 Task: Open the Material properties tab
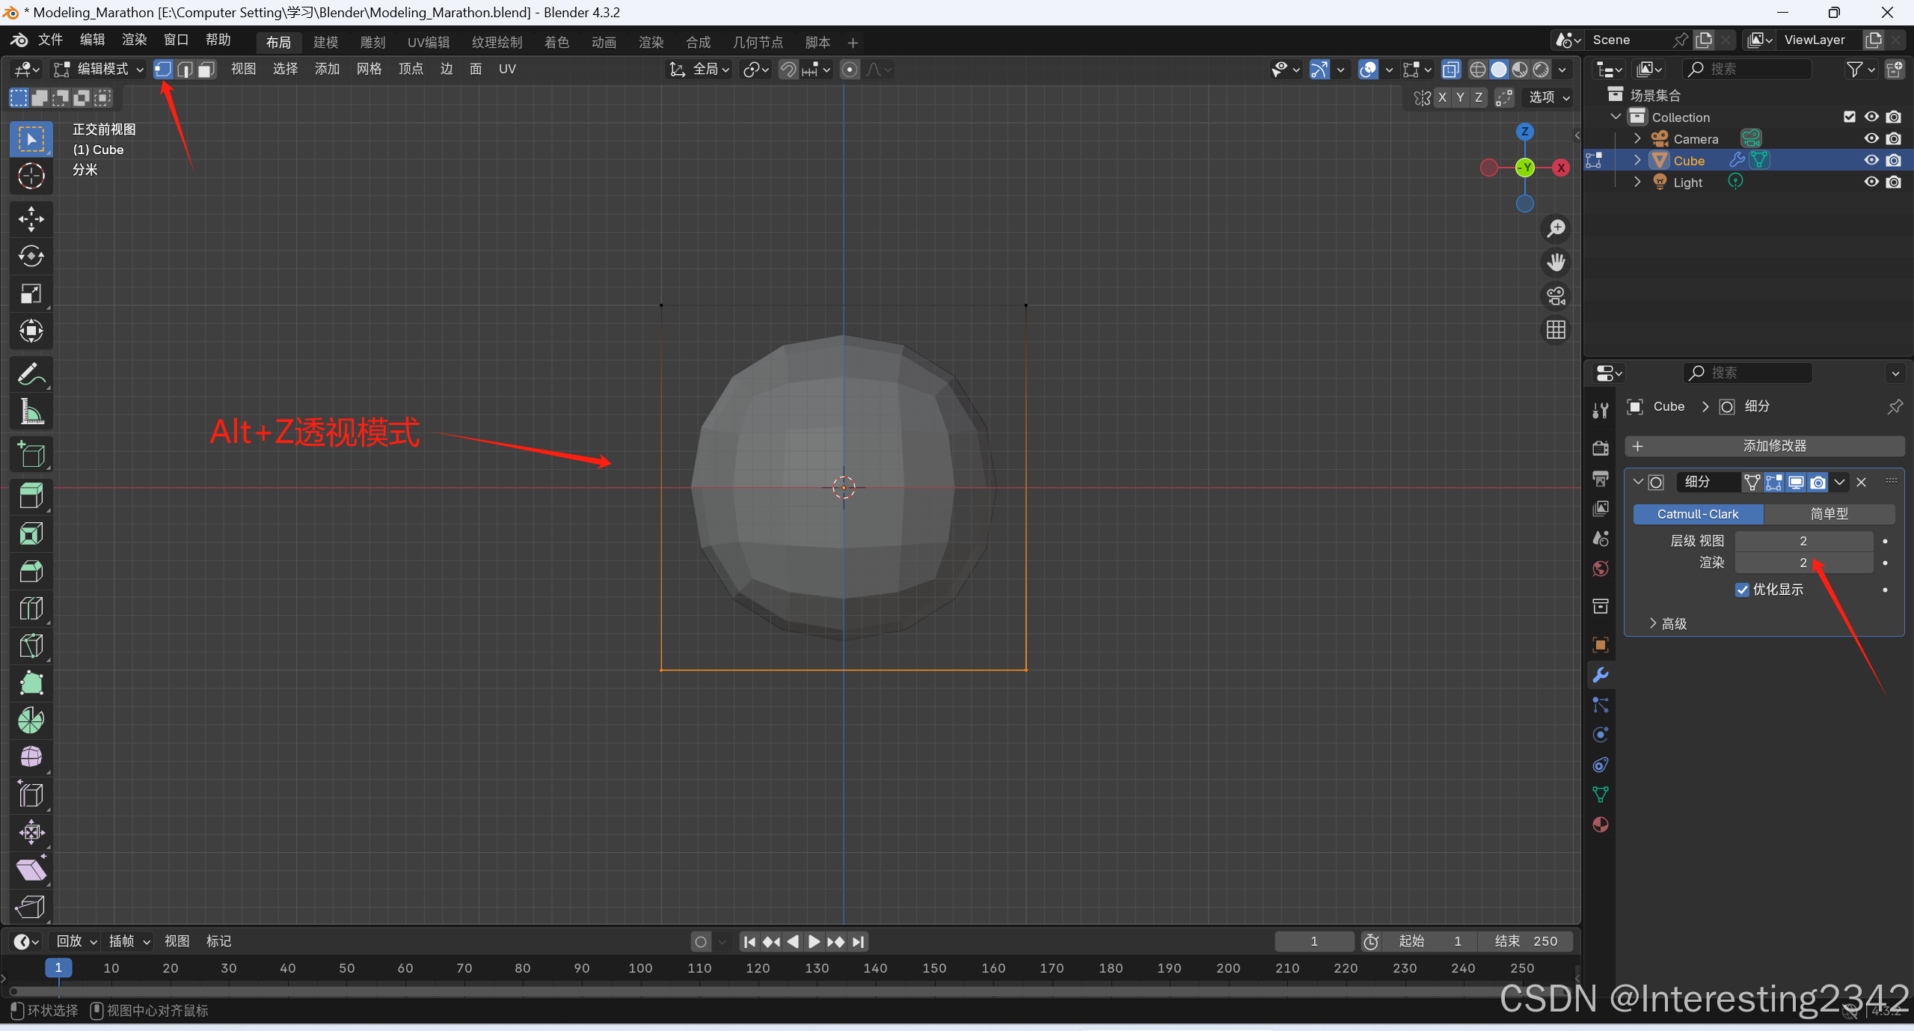pos(1600,825)
